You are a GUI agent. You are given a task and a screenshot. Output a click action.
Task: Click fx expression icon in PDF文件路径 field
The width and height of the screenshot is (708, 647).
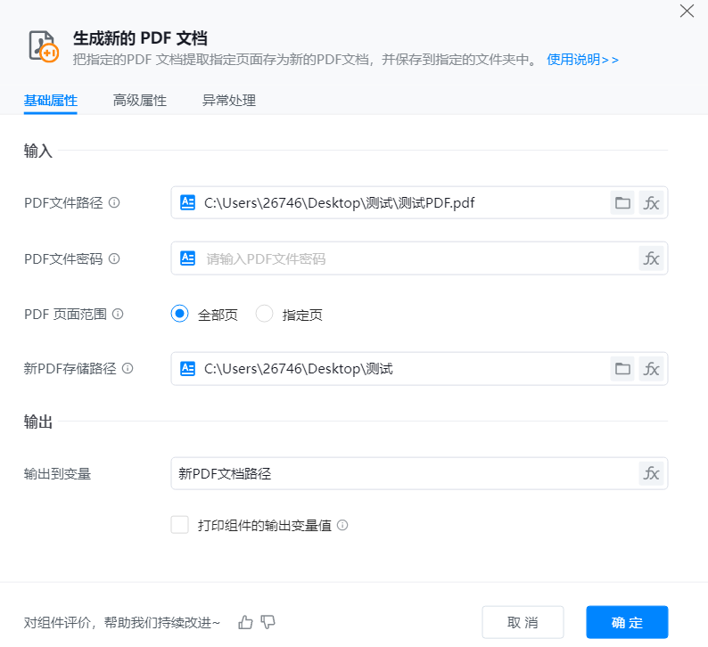(x=652, y=202)
